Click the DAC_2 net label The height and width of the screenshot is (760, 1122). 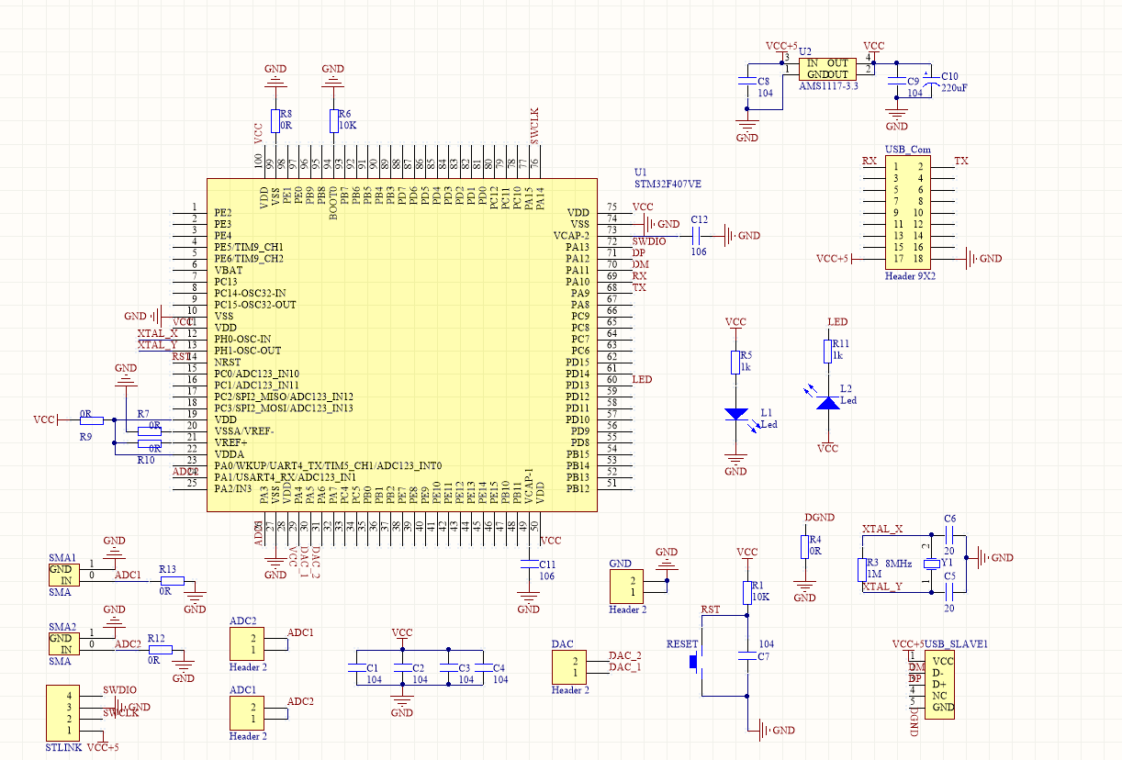[x=625, y=655]
